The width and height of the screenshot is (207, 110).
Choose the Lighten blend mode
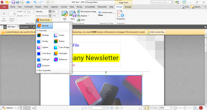pyautogui.click(x=43, y=47)
